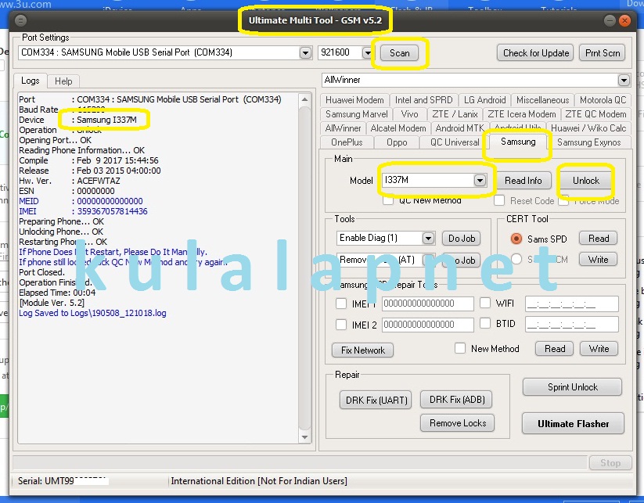Open the Motorola QC tab
The width and height of the screenshot is (644, 503).
(x=603, y=100)
